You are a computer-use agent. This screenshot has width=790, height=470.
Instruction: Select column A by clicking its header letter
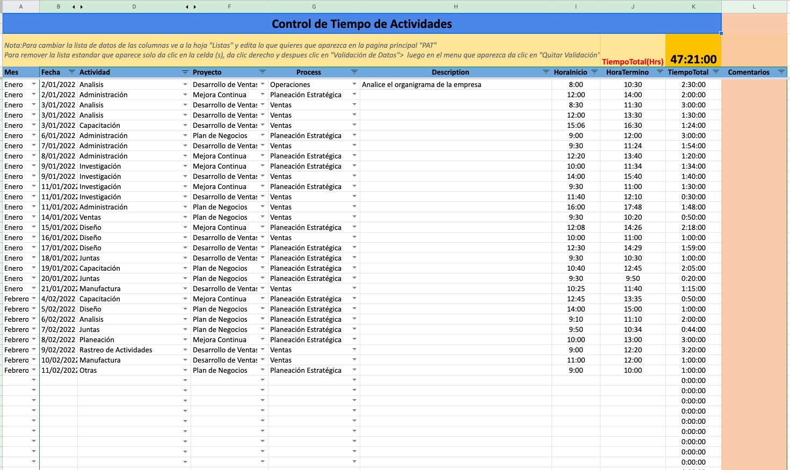pos(20,6)
